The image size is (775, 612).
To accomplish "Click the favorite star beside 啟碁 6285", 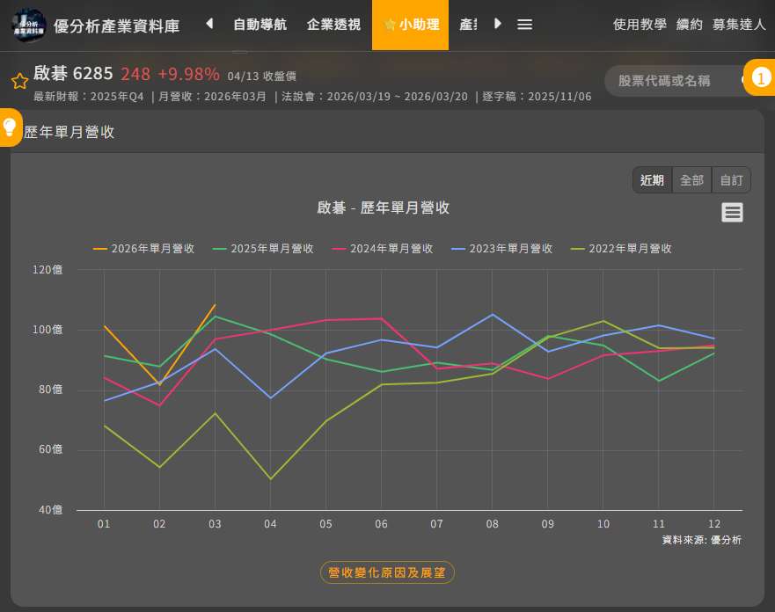I will [19, 82].
